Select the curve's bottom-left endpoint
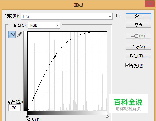This screenshot has width=156, height=121. [x=28, y=110]
